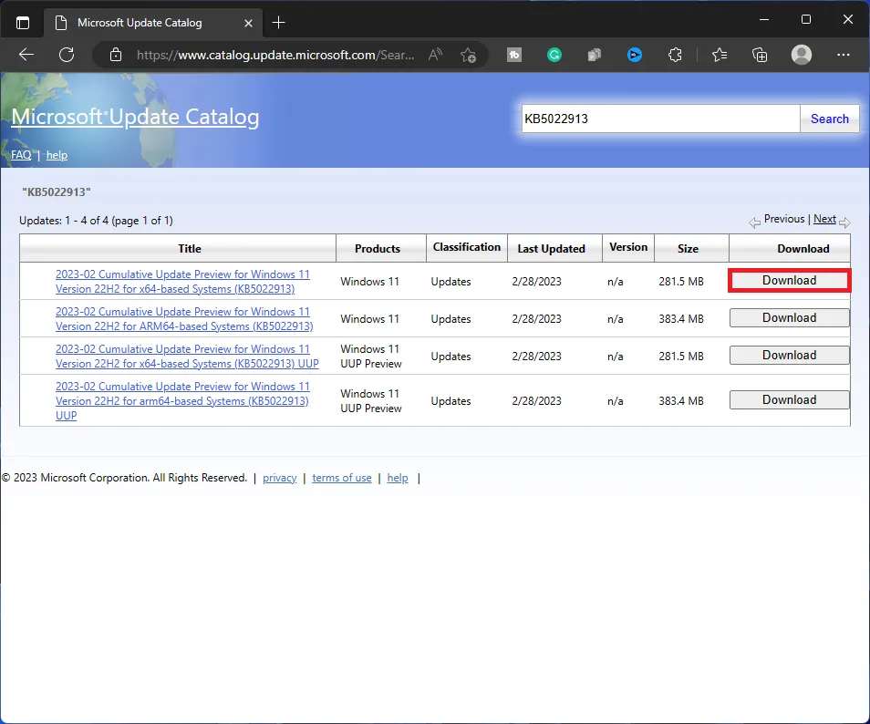
Task: Click the address bar URL
Action: 275,55
